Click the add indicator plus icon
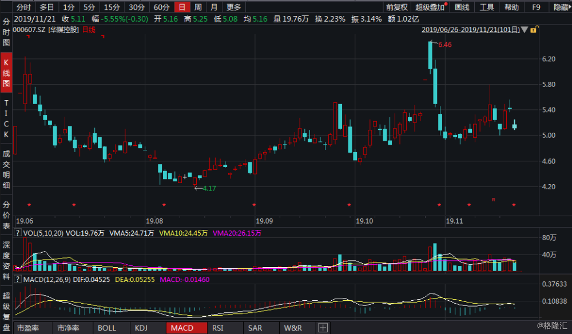Image resolution: width=572 pixels, height=334 pixels. [323, 328]
